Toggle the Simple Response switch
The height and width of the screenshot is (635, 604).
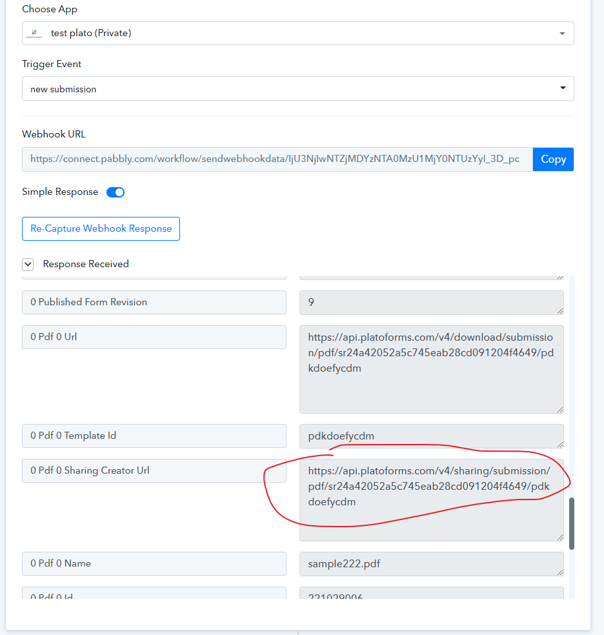tap(116, 192)
